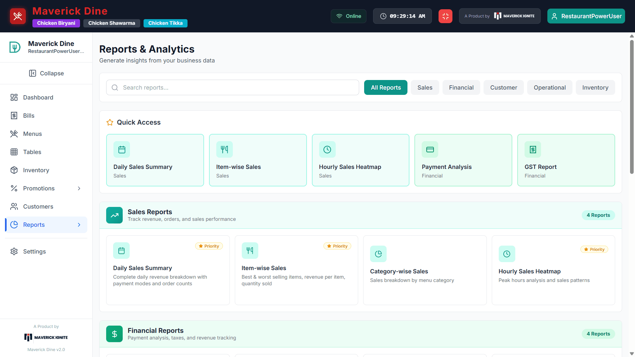Click the Financial Reports dollar icon
This screenshot has width=635, height=357.
pyautogui.click(x=114, y=334)
